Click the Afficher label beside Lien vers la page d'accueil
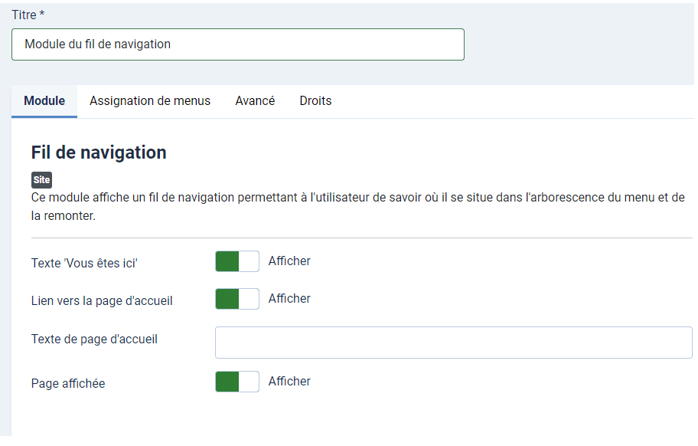698x446 pixels. pyautogui.click(x=289, y=299)
